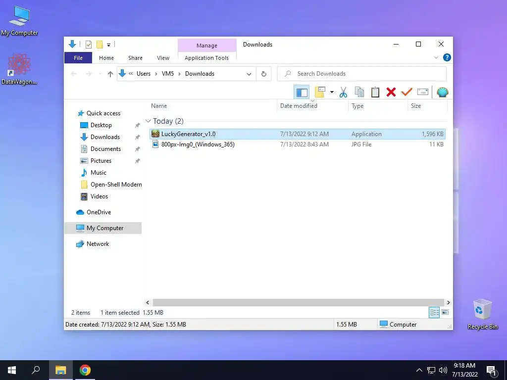The height and width of the screenshot is (380, 507).
Task: Click New Folder icon in title bar
Action: 100,45
